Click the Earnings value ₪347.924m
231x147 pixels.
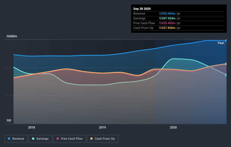(x=167, y=18)
